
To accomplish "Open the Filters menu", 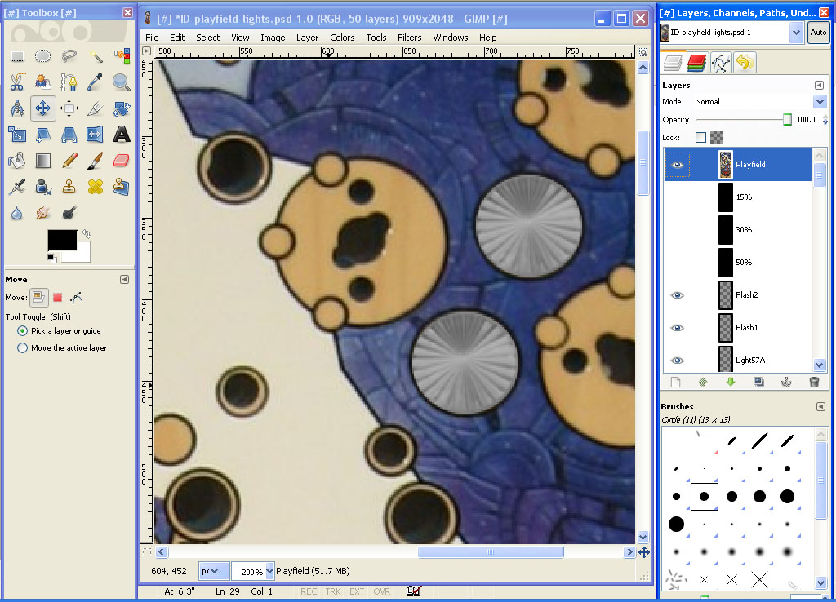I will pyautogui.click(x=409, y=38).
